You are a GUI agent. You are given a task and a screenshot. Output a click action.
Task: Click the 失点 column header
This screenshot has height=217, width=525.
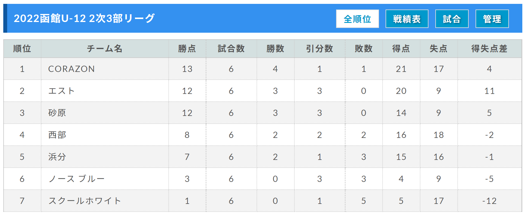pyautogui.click(x=439, y=48)
